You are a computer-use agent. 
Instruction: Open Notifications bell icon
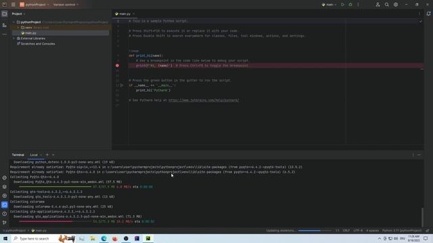(428, 13)
